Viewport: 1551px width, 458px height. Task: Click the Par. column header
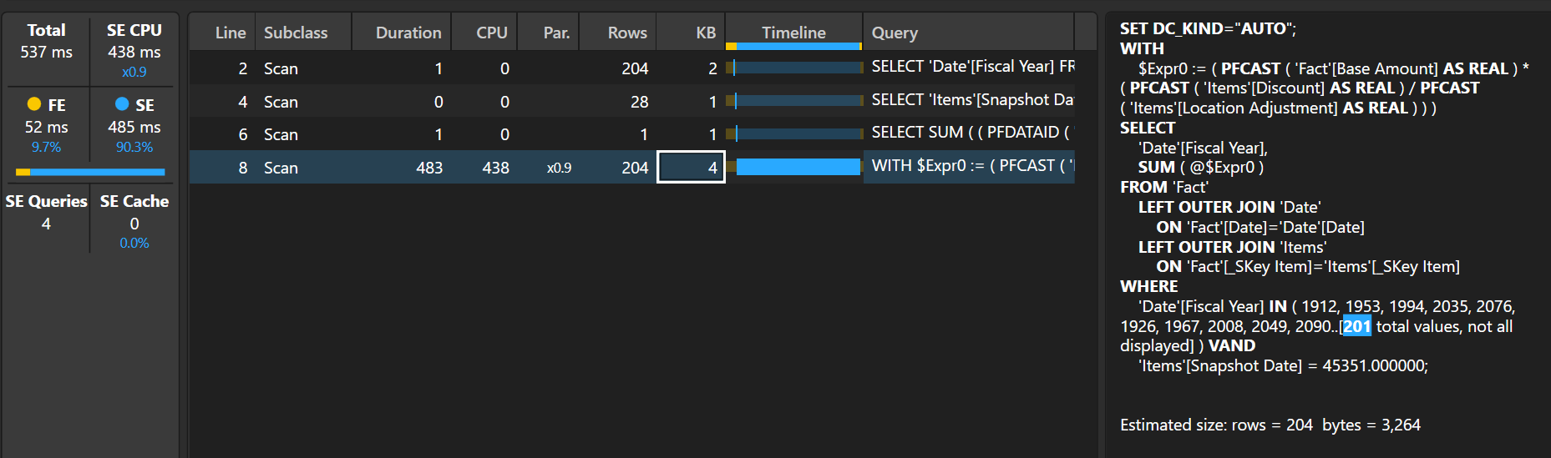click(x=556, y=33)
